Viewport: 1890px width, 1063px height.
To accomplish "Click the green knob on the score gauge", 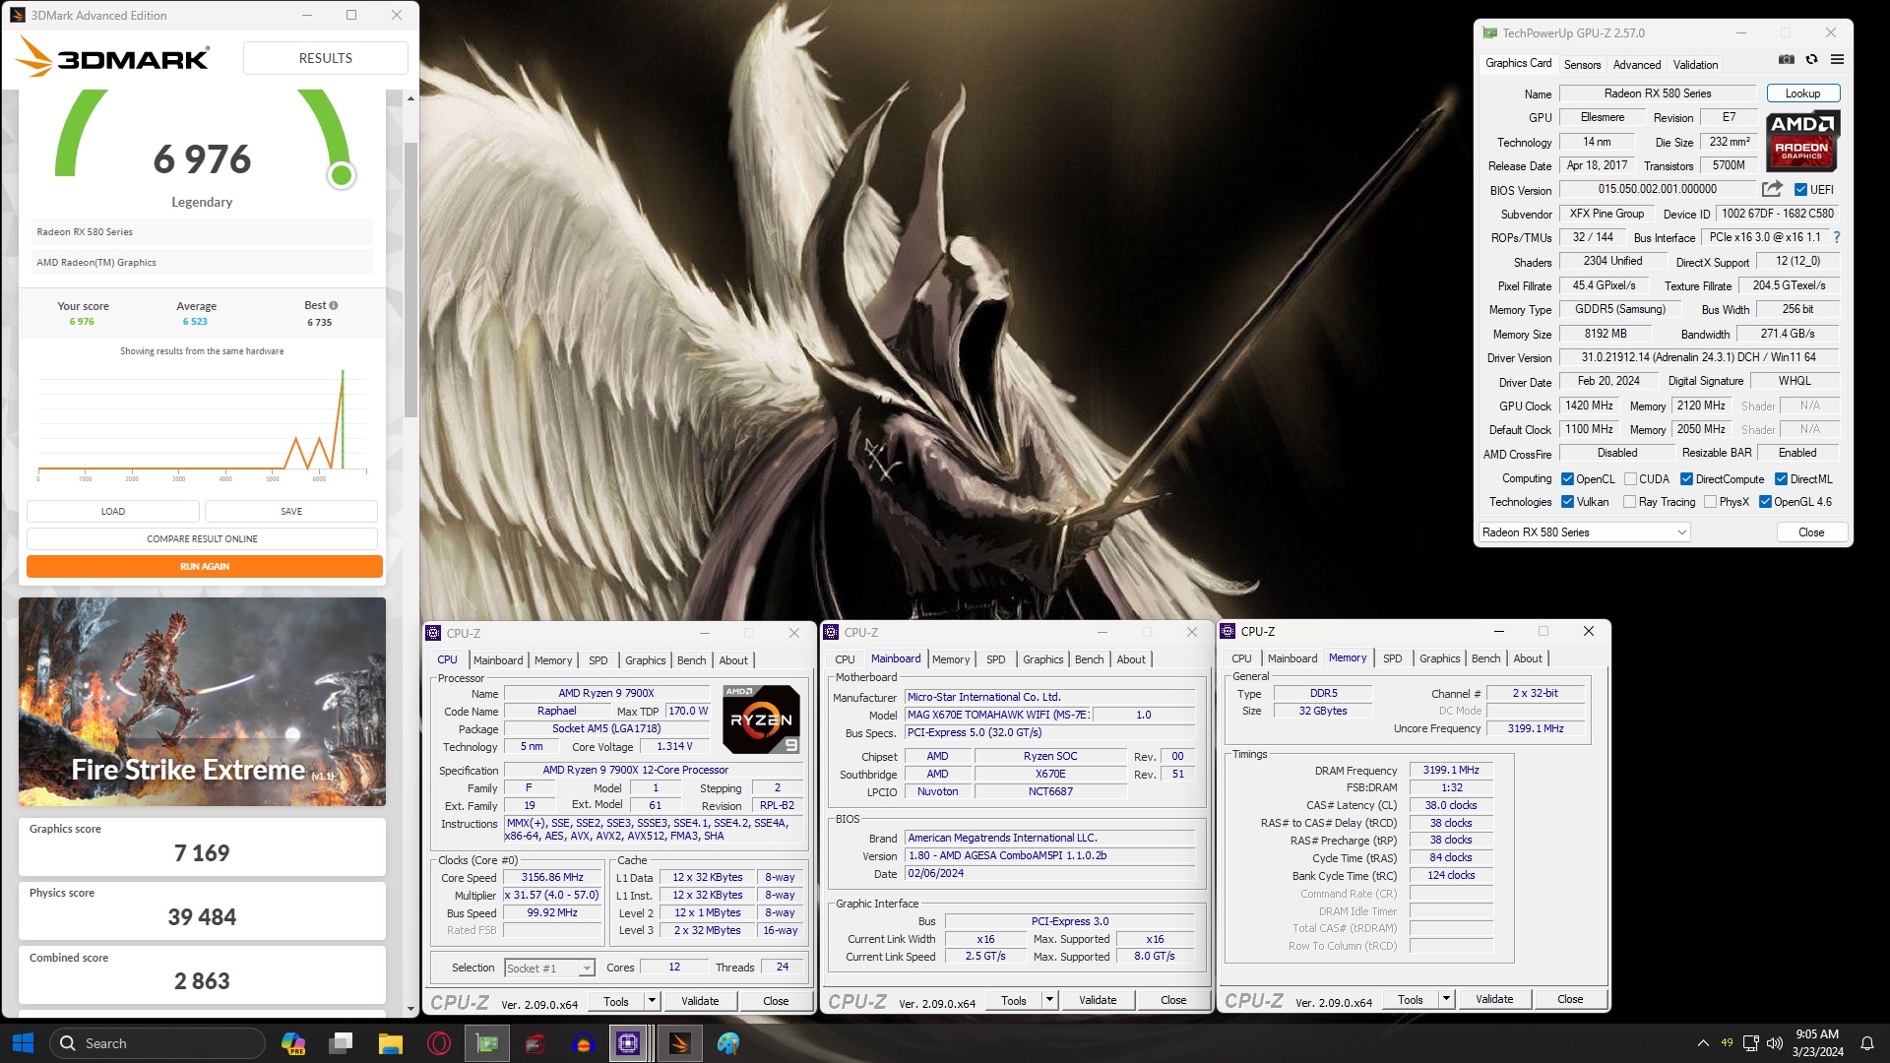I will point(342,175).
